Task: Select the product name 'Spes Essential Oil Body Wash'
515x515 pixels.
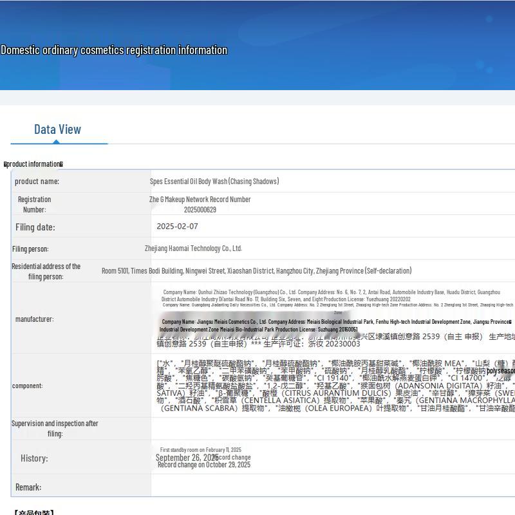Action: tap(214, 182)
